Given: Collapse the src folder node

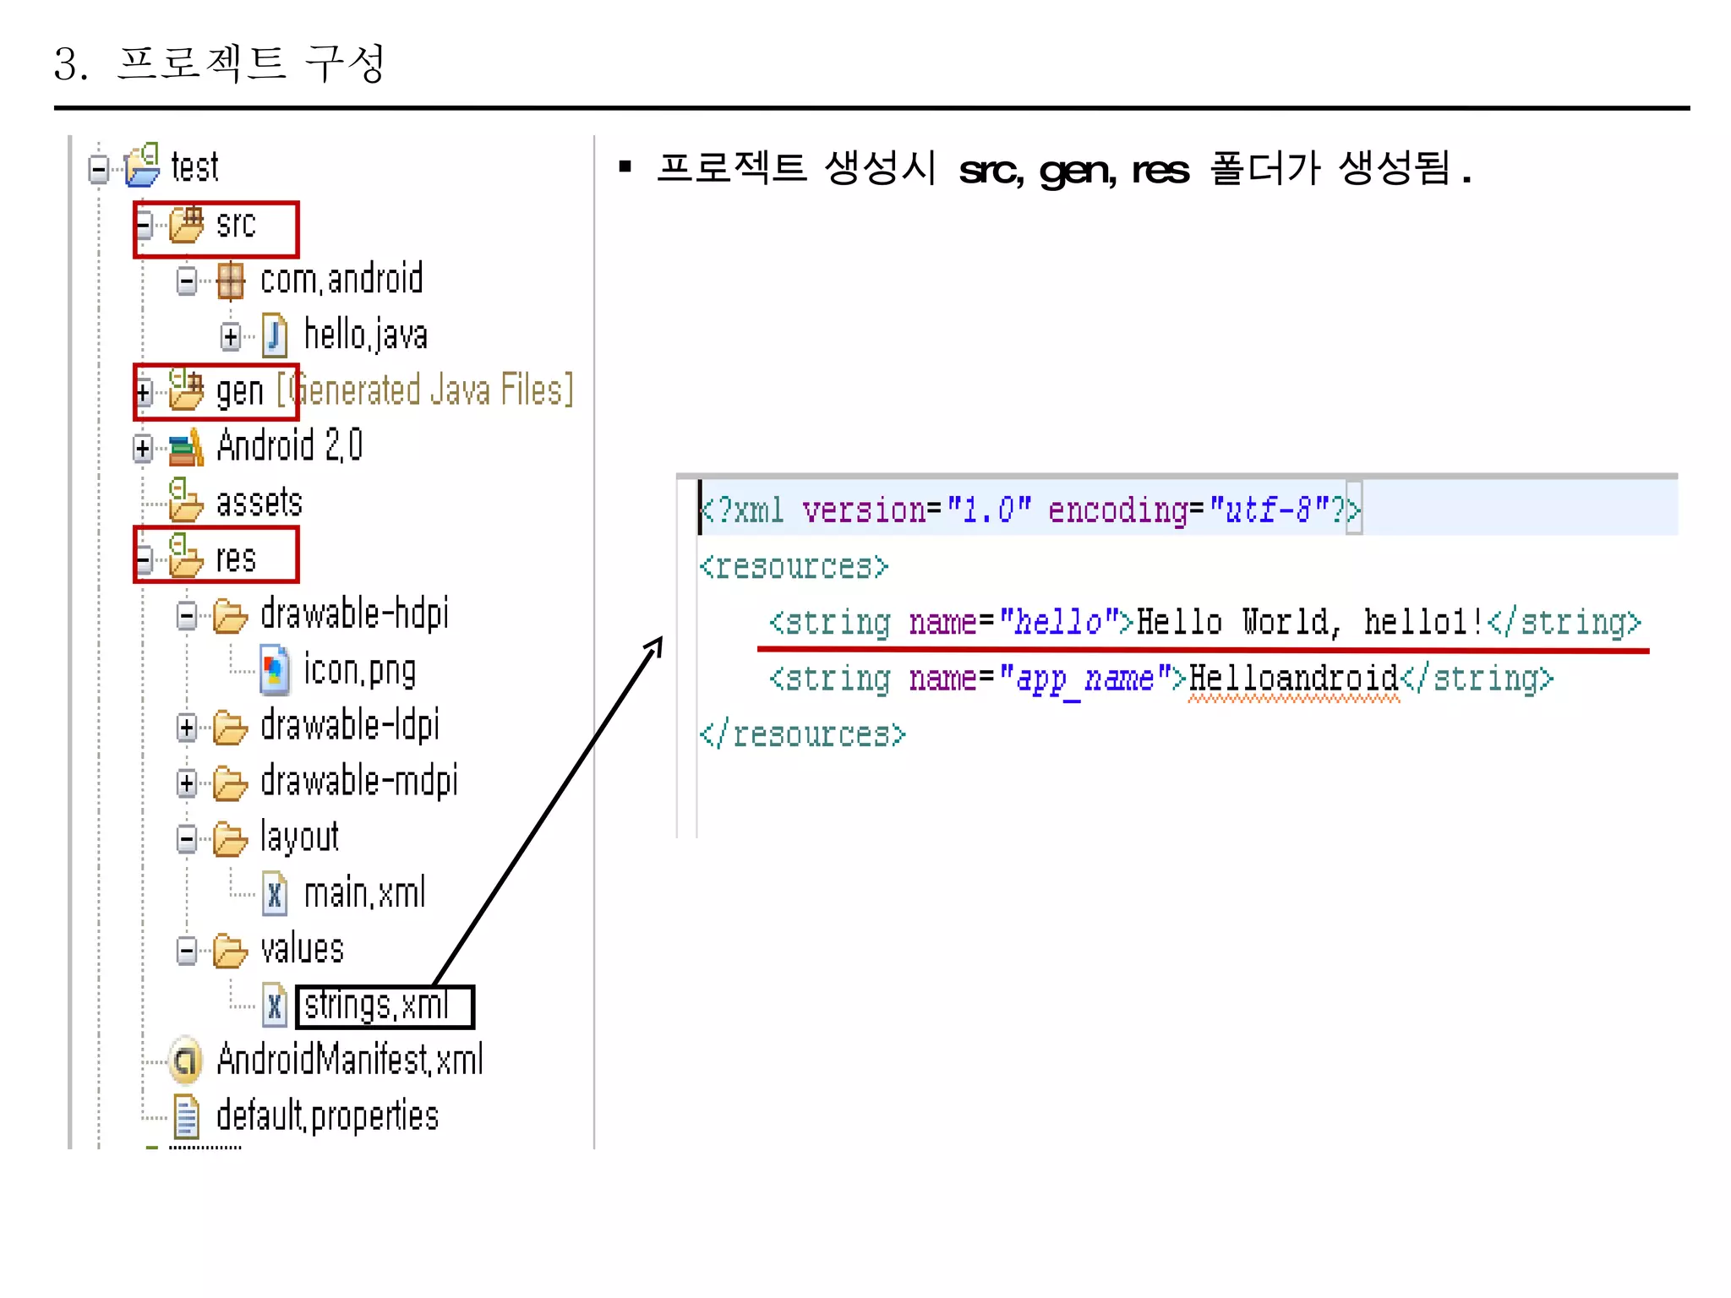Looking at the screenshot, I should point(144,225).
